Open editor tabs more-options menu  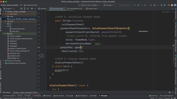point(173,9)
